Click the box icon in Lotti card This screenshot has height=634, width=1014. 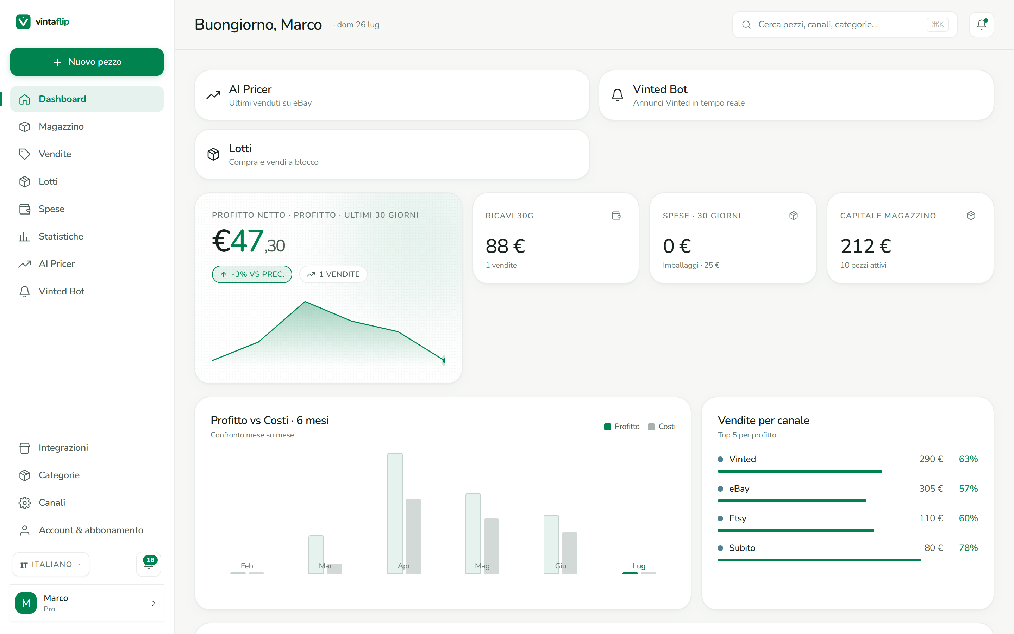click(x=213, y=154)
